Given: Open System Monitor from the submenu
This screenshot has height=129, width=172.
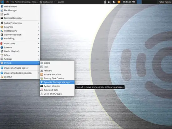Looking at the screenshot, I should pos(57,86).
